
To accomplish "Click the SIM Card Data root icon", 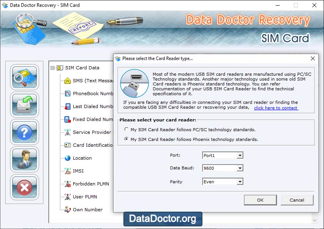I will (x=60, y=68).
